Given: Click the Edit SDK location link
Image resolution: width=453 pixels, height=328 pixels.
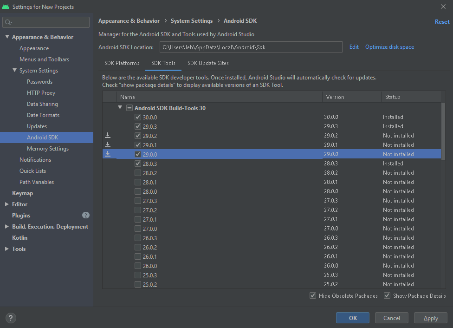Looking at the screenshot, I should (354, 47).
